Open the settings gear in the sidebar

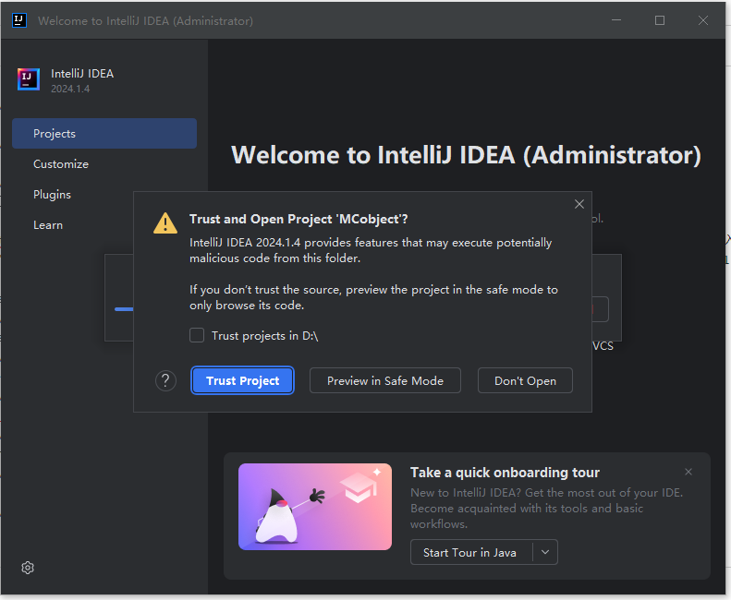pos(28,568)
